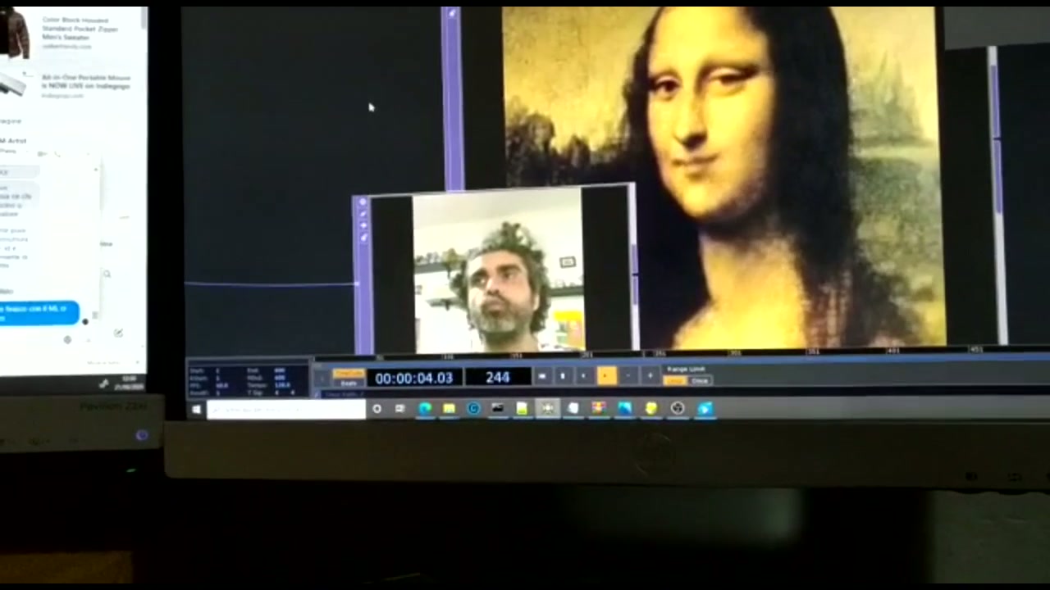
Task: Click the Beats display mode button
Action: [348, 383]
